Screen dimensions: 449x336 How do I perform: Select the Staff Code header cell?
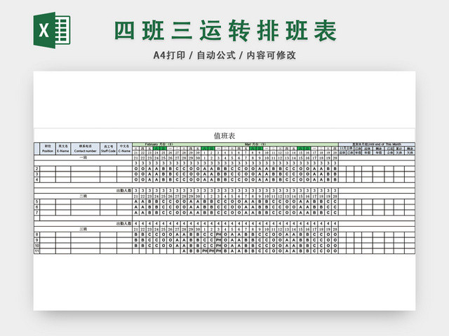click(x=108, y=148)
